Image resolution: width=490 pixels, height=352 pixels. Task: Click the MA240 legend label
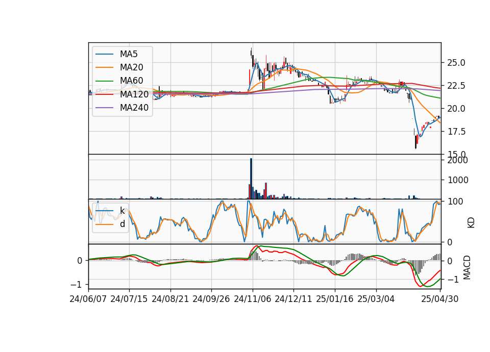134,108
